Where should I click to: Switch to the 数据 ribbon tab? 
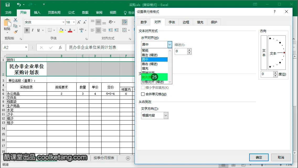[x=85, y=13]
